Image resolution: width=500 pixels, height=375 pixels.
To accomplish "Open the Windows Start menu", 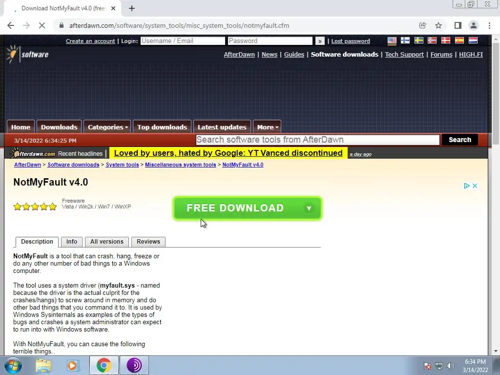I will [x=13, y=365].
